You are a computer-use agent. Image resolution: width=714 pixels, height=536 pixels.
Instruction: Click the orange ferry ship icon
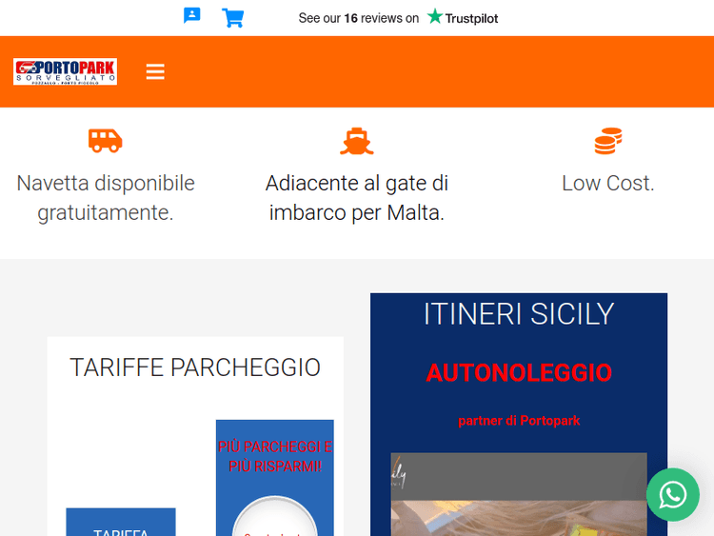(x=357, y=141)
